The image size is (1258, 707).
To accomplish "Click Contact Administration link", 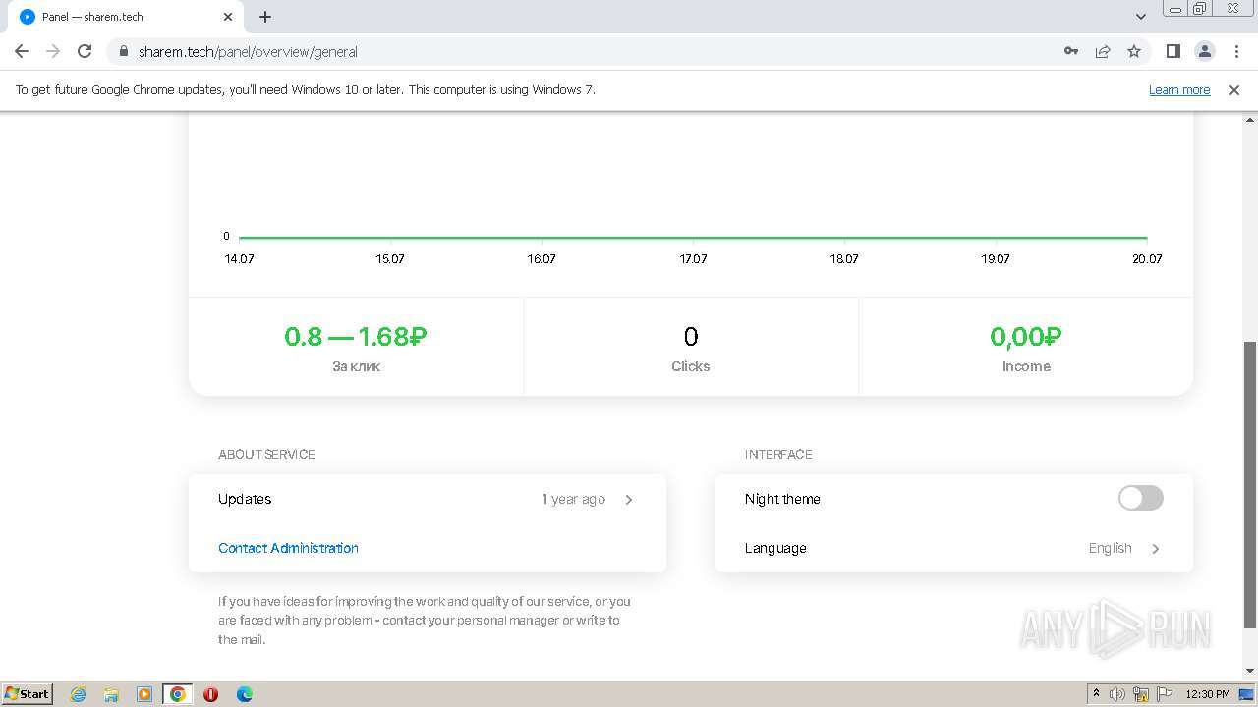I will tap(288, 548).
